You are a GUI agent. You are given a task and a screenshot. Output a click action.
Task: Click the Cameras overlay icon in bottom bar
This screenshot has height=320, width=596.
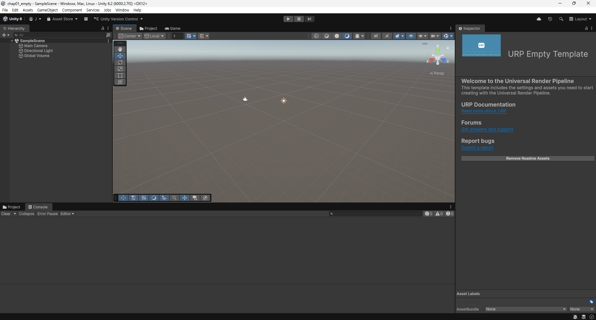tap(195, 198)
